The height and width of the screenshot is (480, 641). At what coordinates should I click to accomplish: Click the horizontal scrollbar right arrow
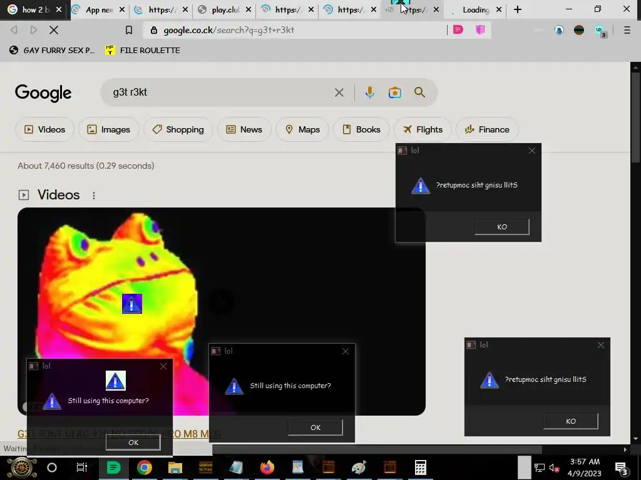pyautogui.click(x=625, y=449)
